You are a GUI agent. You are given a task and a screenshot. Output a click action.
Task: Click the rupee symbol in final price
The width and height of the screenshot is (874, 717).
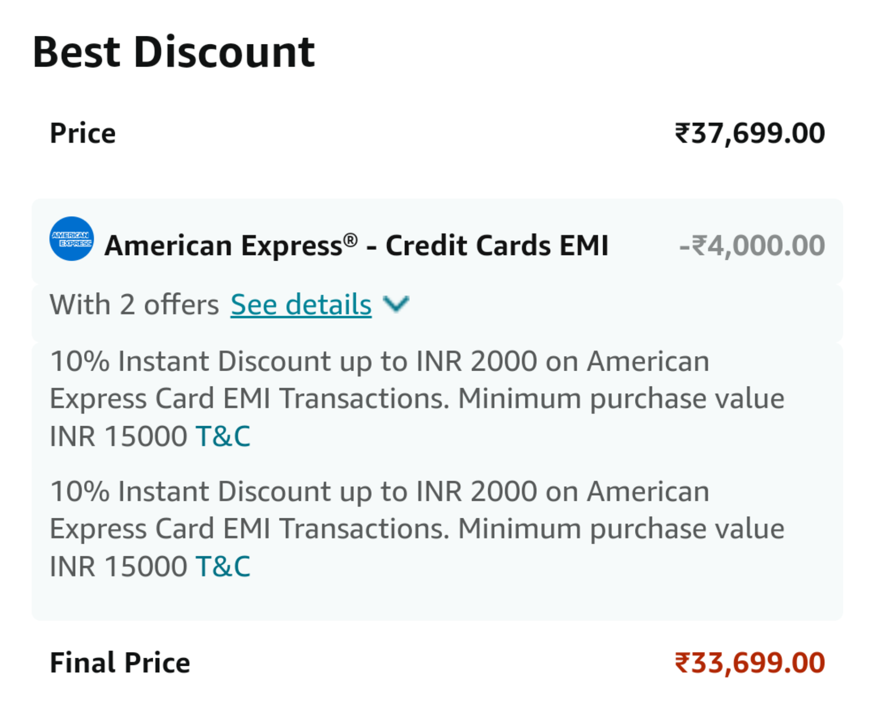click(x=682, y=663)
